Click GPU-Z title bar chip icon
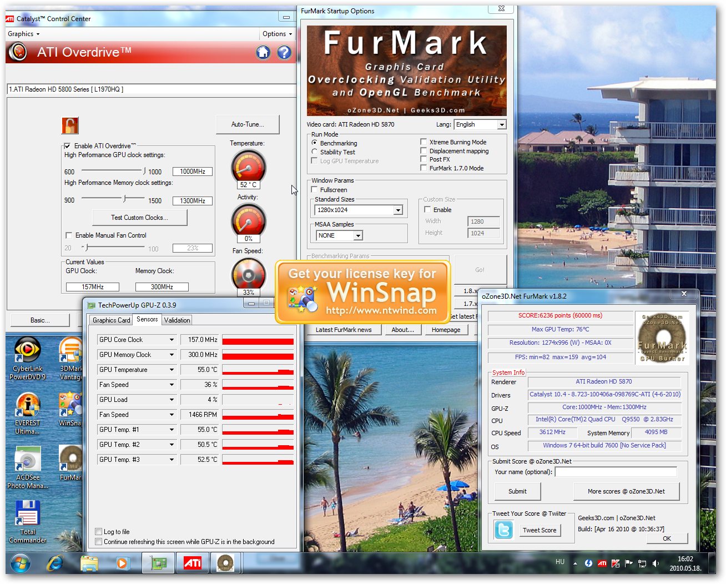The image size is (726, 584). tap(91, 305)
